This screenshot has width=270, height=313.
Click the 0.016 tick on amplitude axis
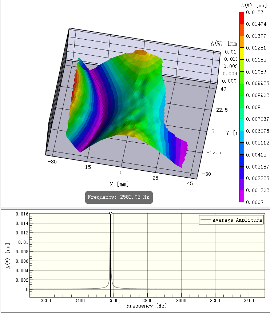(x=21, y=214)
